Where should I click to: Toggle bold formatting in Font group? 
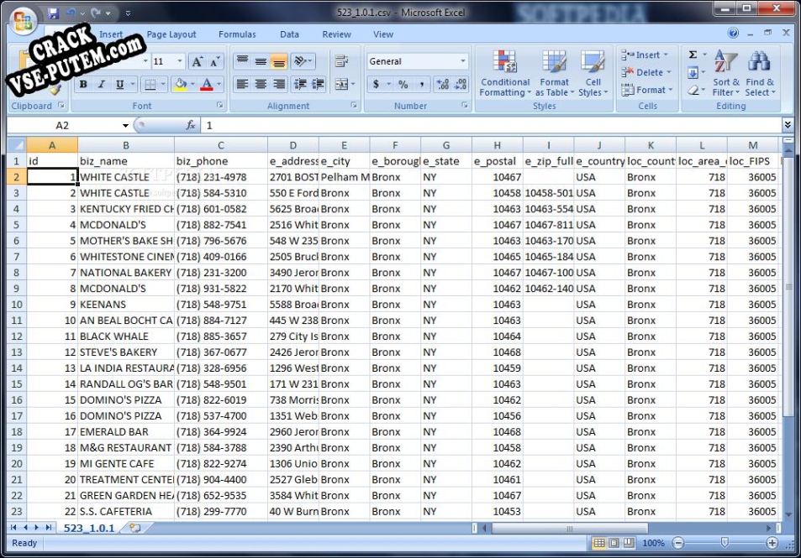tap(83, 85)
